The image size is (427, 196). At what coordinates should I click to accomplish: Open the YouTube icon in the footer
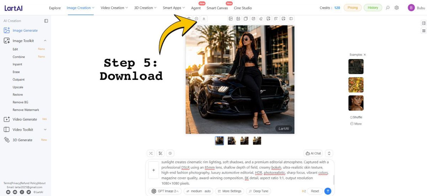point(8,192)
